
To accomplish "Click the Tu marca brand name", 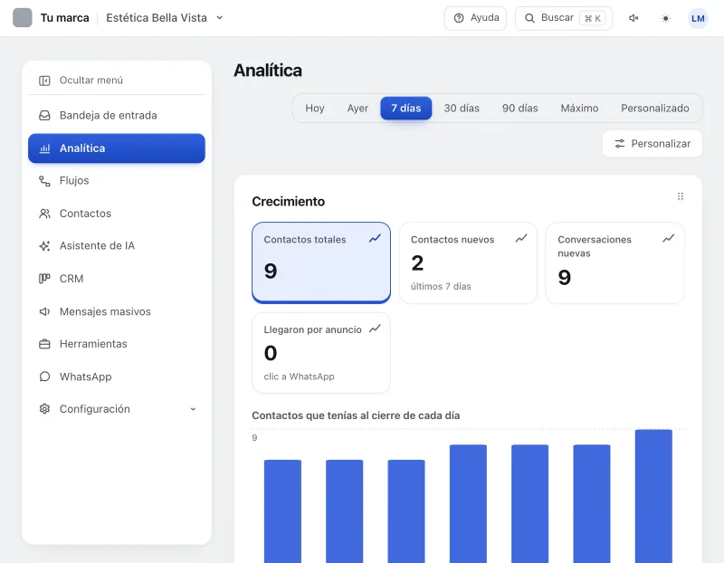I will click(64, 18).
